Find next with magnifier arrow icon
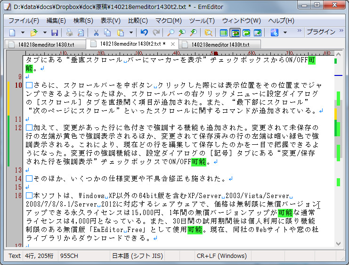The height and width of the screenshot is (265, 349). [x=194, y=33]
